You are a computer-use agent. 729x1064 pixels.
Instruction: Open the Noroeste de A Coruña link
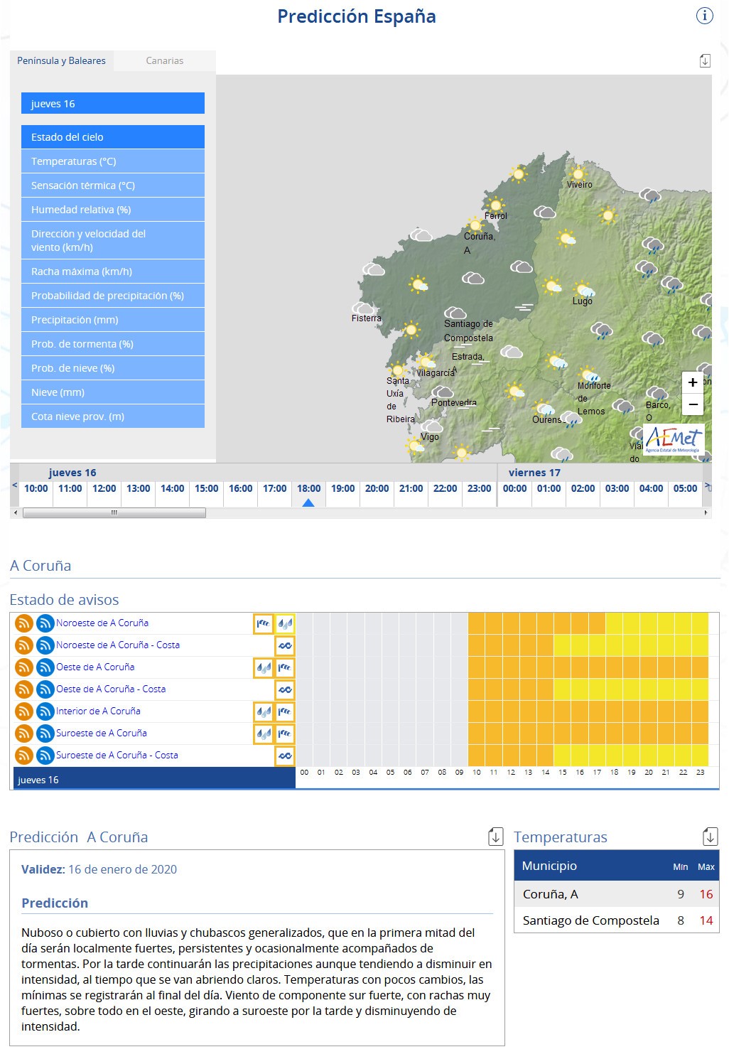click(x=102, y=623)
